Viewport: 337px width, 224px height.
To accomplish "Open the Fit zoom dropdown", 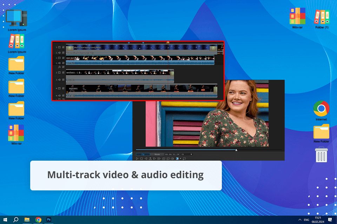I will click(x=187, y=154).
